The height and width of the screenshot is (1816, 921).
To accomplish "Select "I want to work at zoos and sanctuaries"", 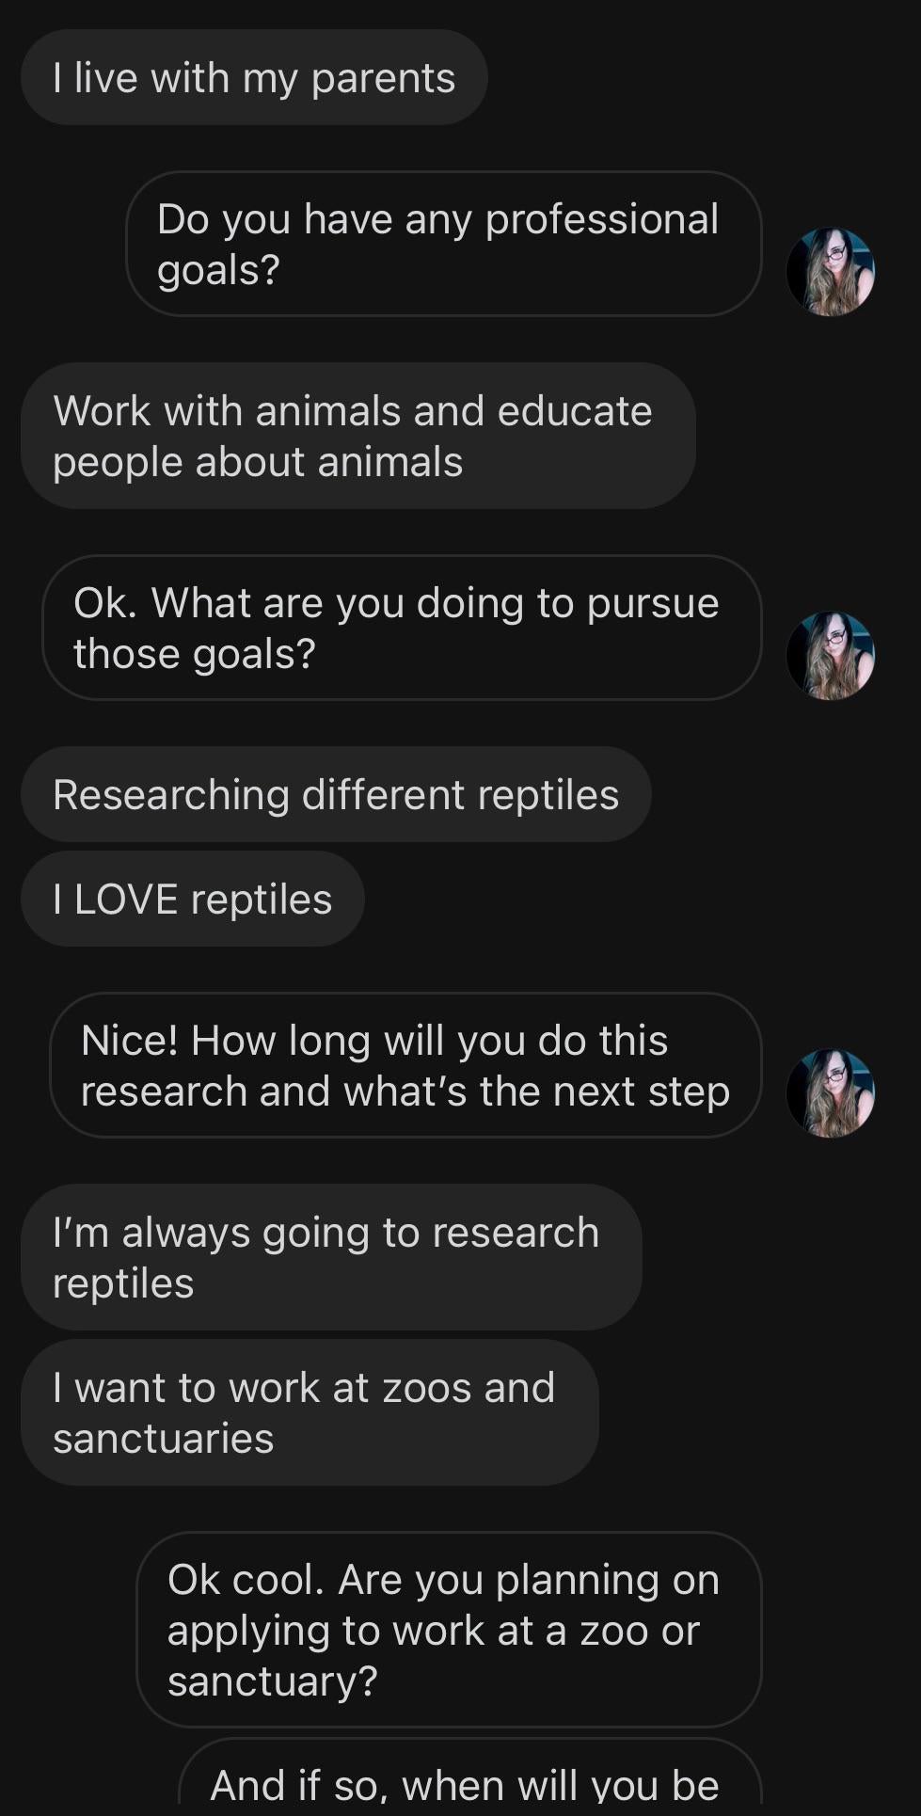I will coord(310,1412).
